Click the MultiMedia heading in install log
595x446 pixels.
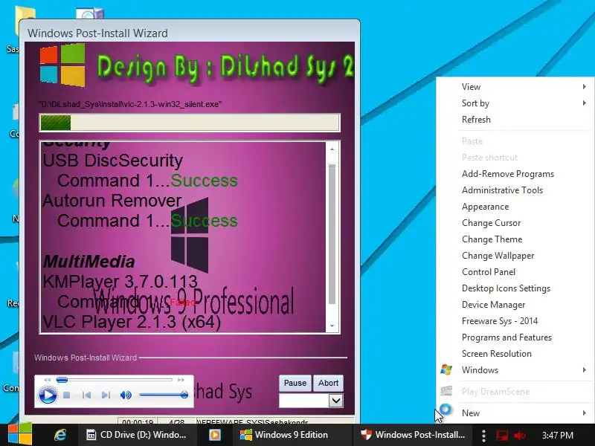[x=89, y=262]
